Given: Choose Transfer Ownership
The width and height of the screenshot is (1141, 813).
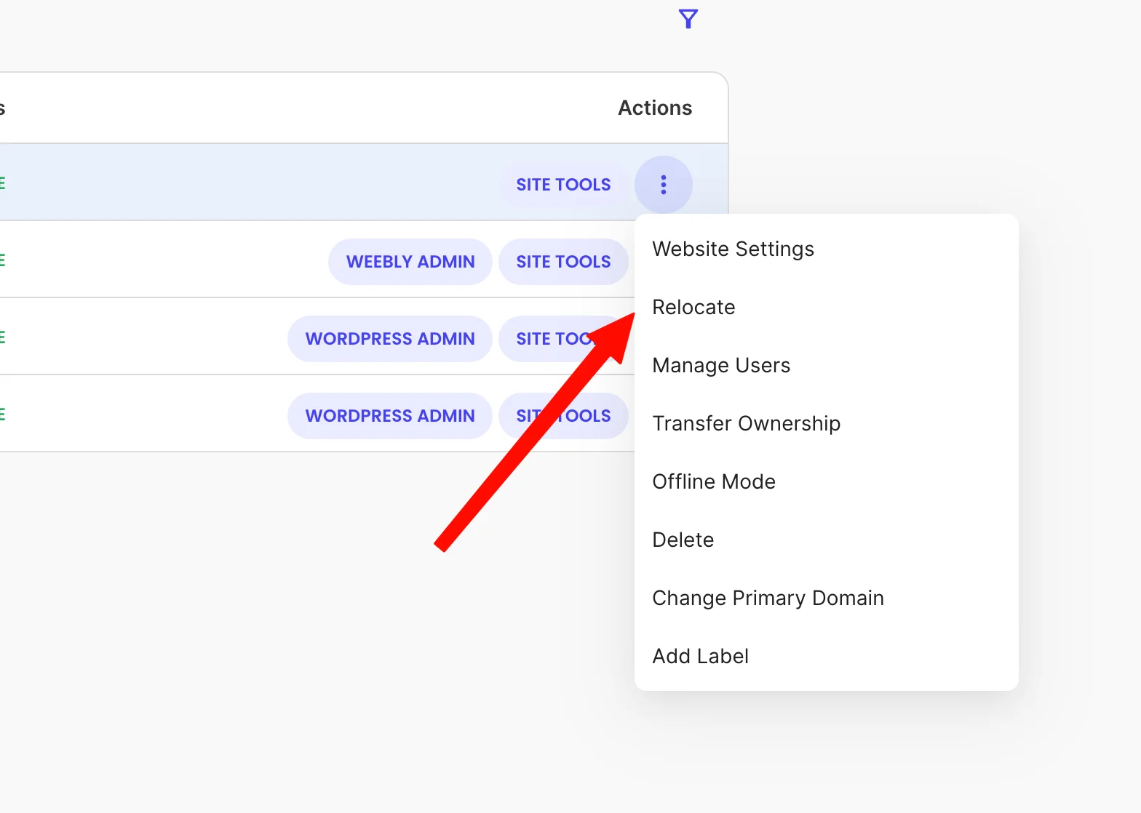Looking at the screenshot, I should (826, 423).
